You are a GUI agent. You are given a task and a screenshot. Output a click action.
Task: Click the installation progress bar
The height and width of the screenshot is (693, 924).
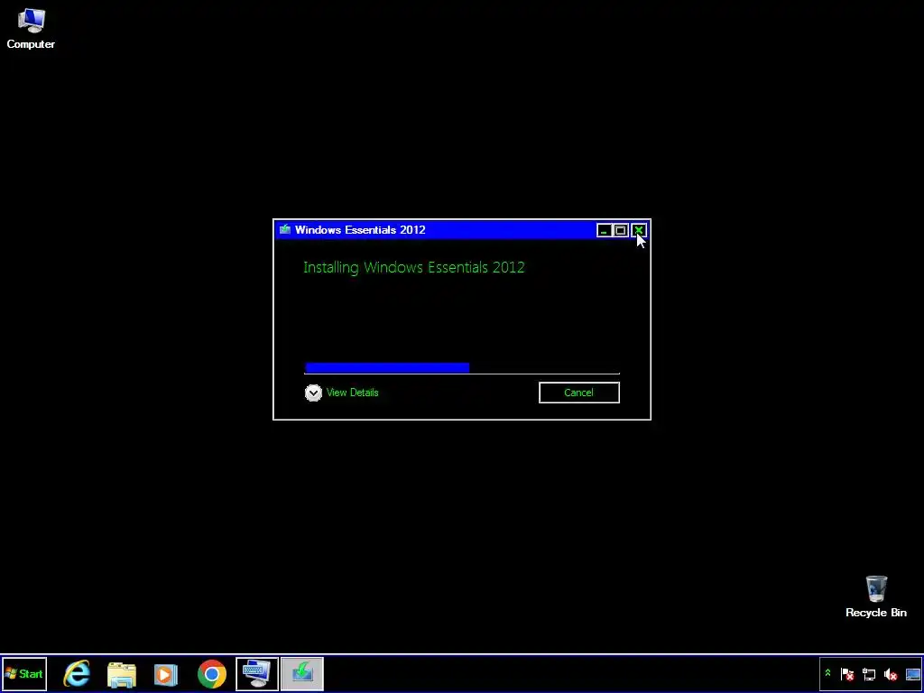(462, 368)
